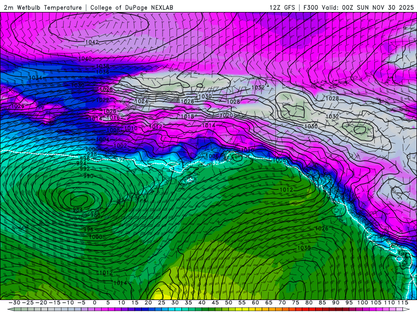Screen dimensions: 417x312
Task: Click the 988 isobar label
Action: (95, 215)
